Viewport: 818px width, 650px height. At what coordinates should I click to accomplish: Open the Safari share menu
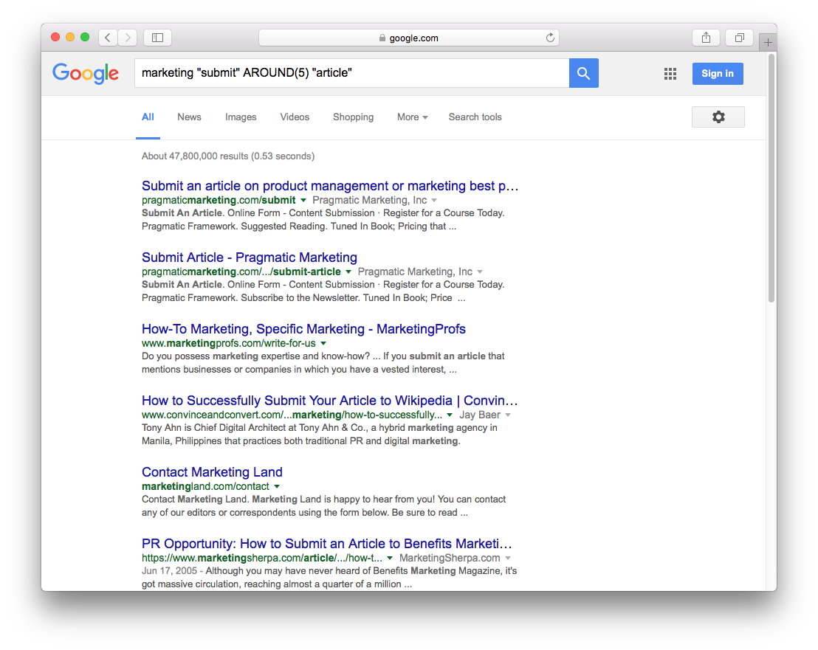click(x=706, y=37)
